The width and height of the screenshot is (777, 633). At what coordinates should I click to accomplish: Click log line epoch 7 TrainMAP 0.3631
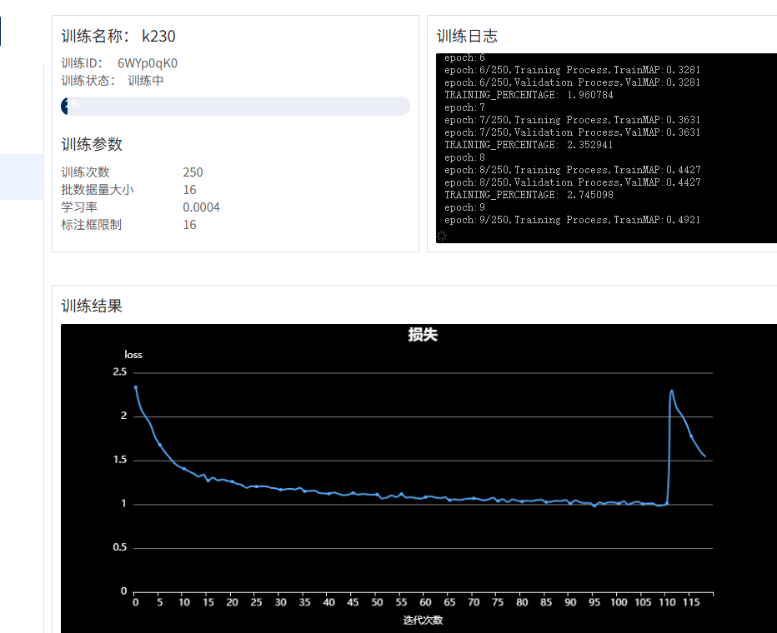[x=573, y=120]
